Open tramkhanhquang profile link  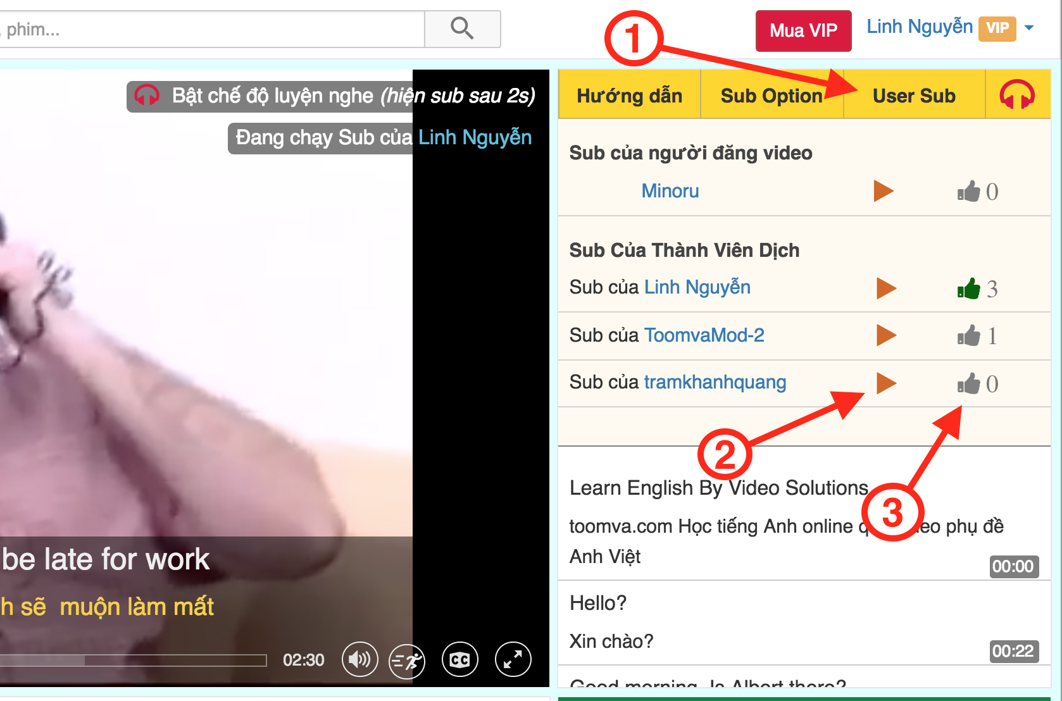715,382
